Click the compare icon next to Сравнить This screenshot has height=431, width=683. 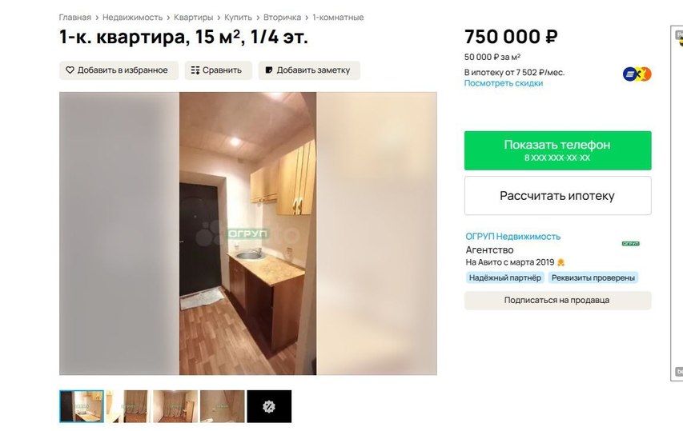195,70
